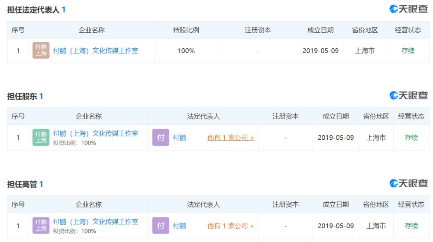
Task: Click the purple 付鹏上海 logo in 担任高管 table
Action: tap(41, 226)
